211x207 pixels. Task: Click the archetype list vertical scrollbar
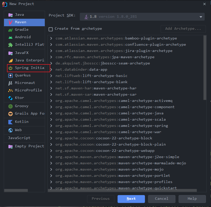(205, 68)
